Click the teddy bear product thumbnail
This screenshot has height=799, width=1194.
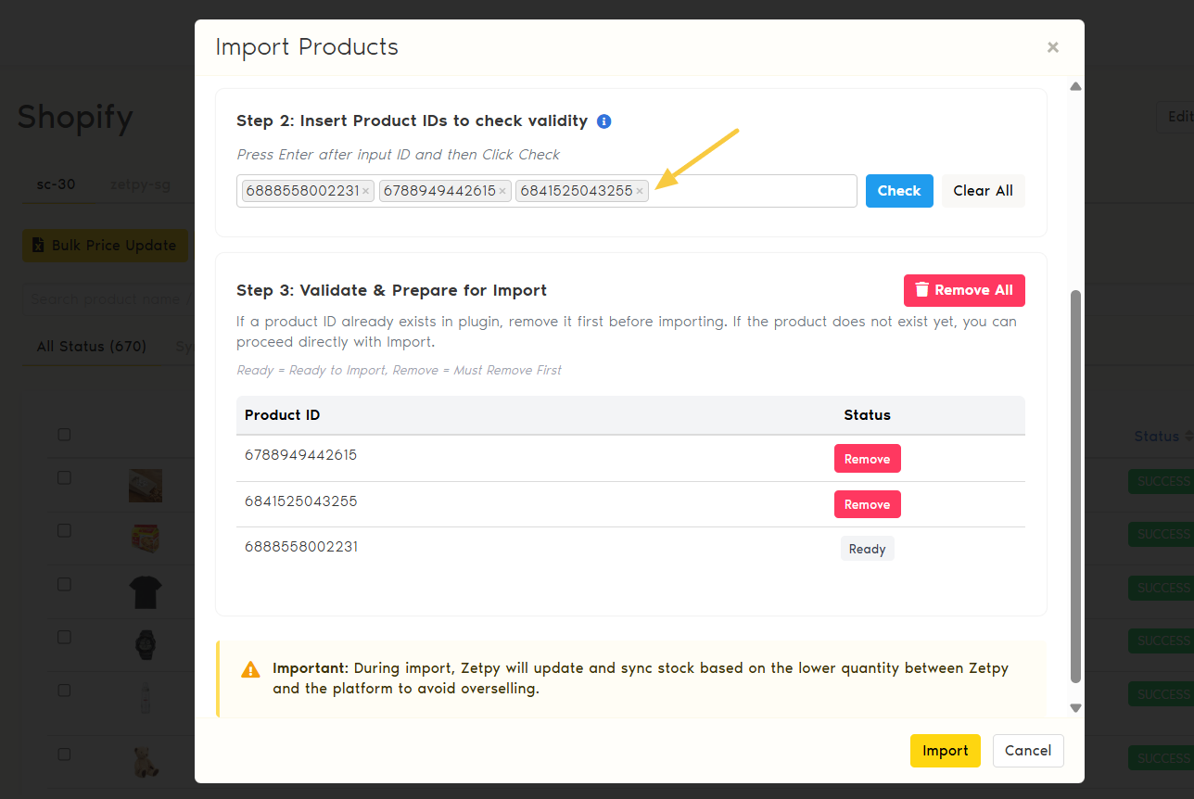point(146,760)
